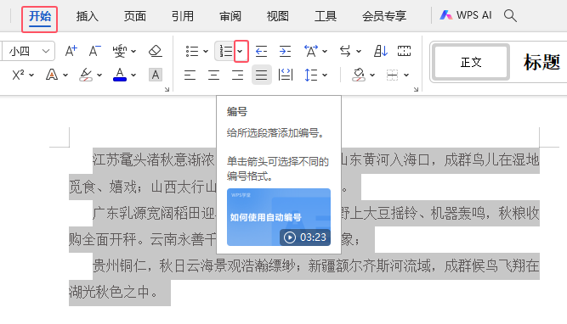This screenshot has height=324, width=567.
Task: Select the 正文 style
Action: (470, 62)
